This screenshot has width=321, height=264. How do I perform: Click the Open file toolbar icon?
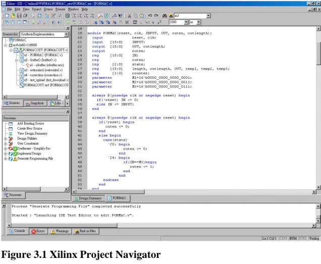(13, 16)
